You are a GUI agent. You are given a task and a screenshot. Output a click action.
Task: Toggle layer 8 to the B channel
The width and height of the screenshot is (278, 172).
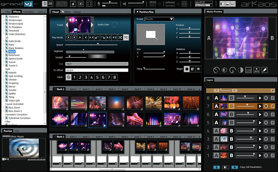coord(231,98)
